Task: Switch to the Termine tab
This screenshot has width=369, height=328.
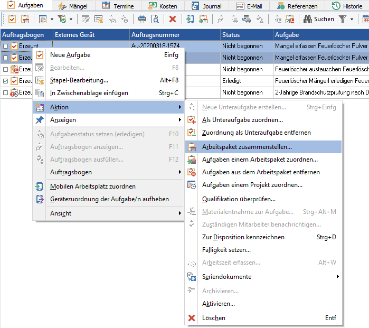Action: coord(118,6)
